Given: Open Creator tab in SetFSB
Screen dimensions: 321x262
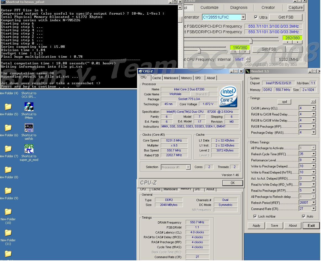Looking at the screenshot, I should 268,7.
